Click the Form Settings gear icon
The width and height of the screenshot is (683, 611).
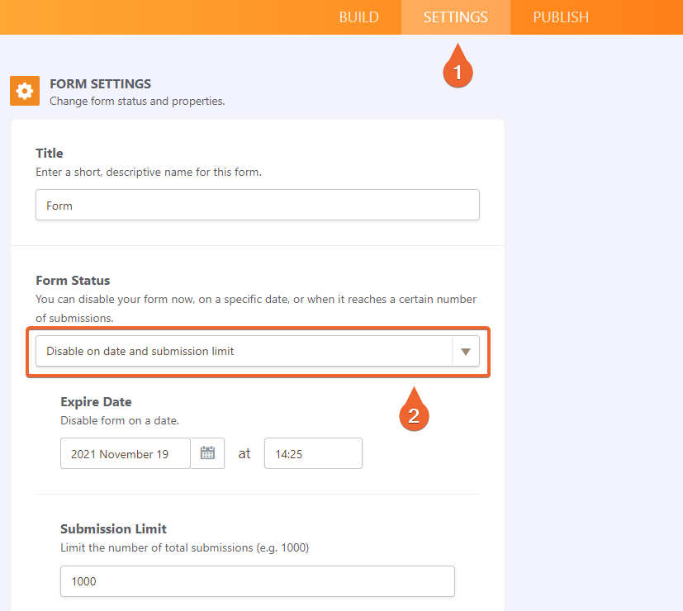pos(24,90)
